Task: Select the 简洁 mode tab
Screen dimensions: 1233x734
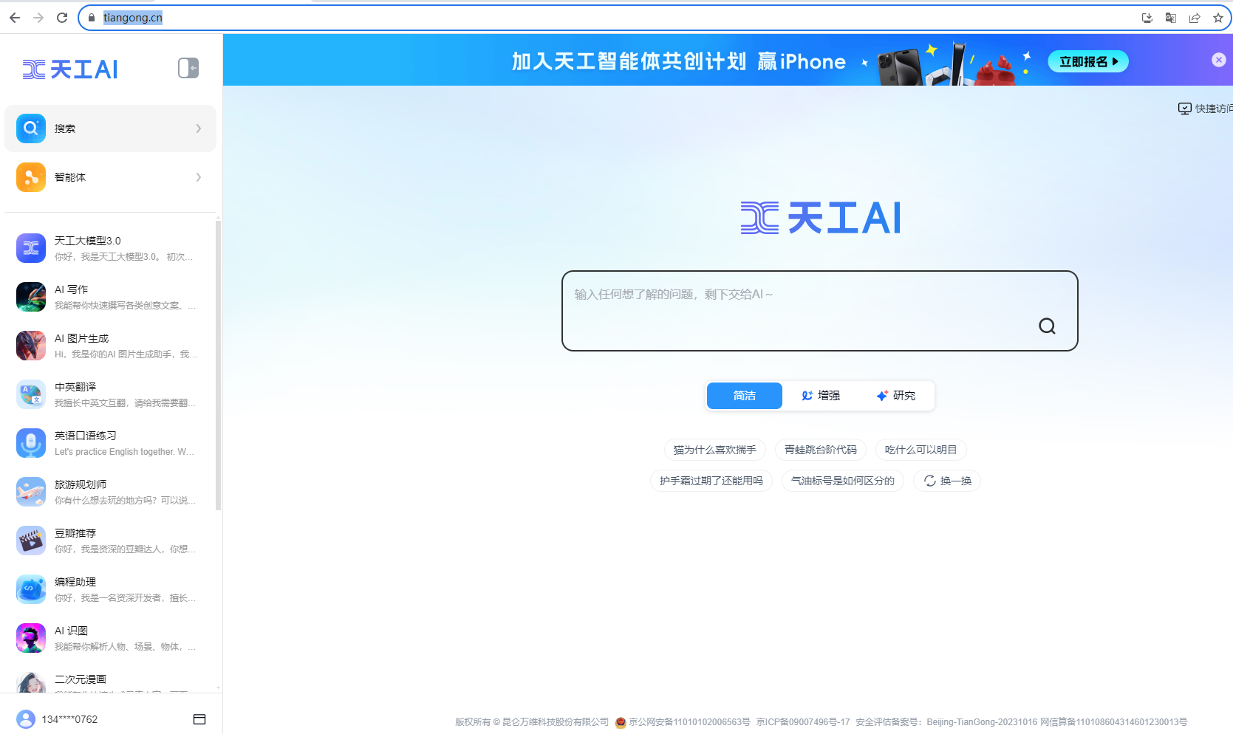Action: 745,396
